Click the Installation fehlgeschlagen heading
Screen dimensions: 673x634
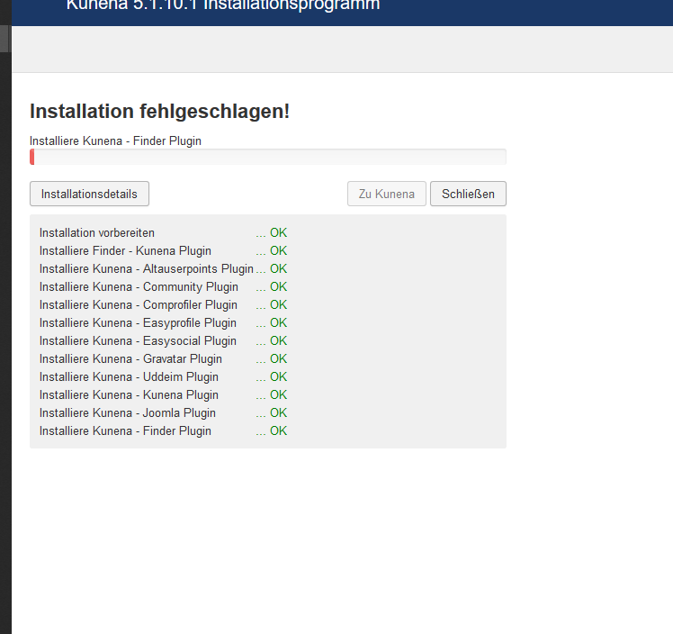point(159,112)
